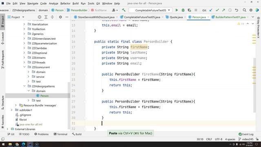
Task: Toggle read-only lock icon in status bar
Action: pyautogui.click(x=257, y=139)
